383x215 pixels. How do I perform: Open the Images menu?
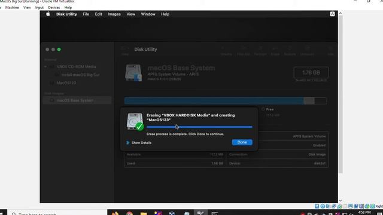click(x=114, y=14)
